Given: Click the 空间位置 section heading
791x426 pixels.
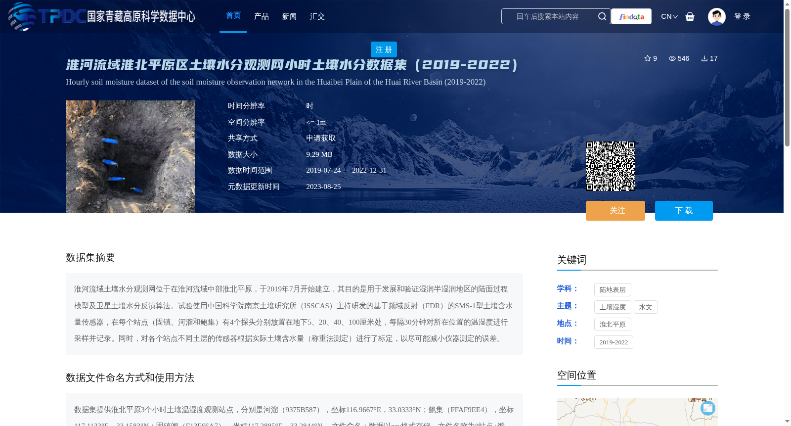Looking at the screenshot, I should [576, 375].
